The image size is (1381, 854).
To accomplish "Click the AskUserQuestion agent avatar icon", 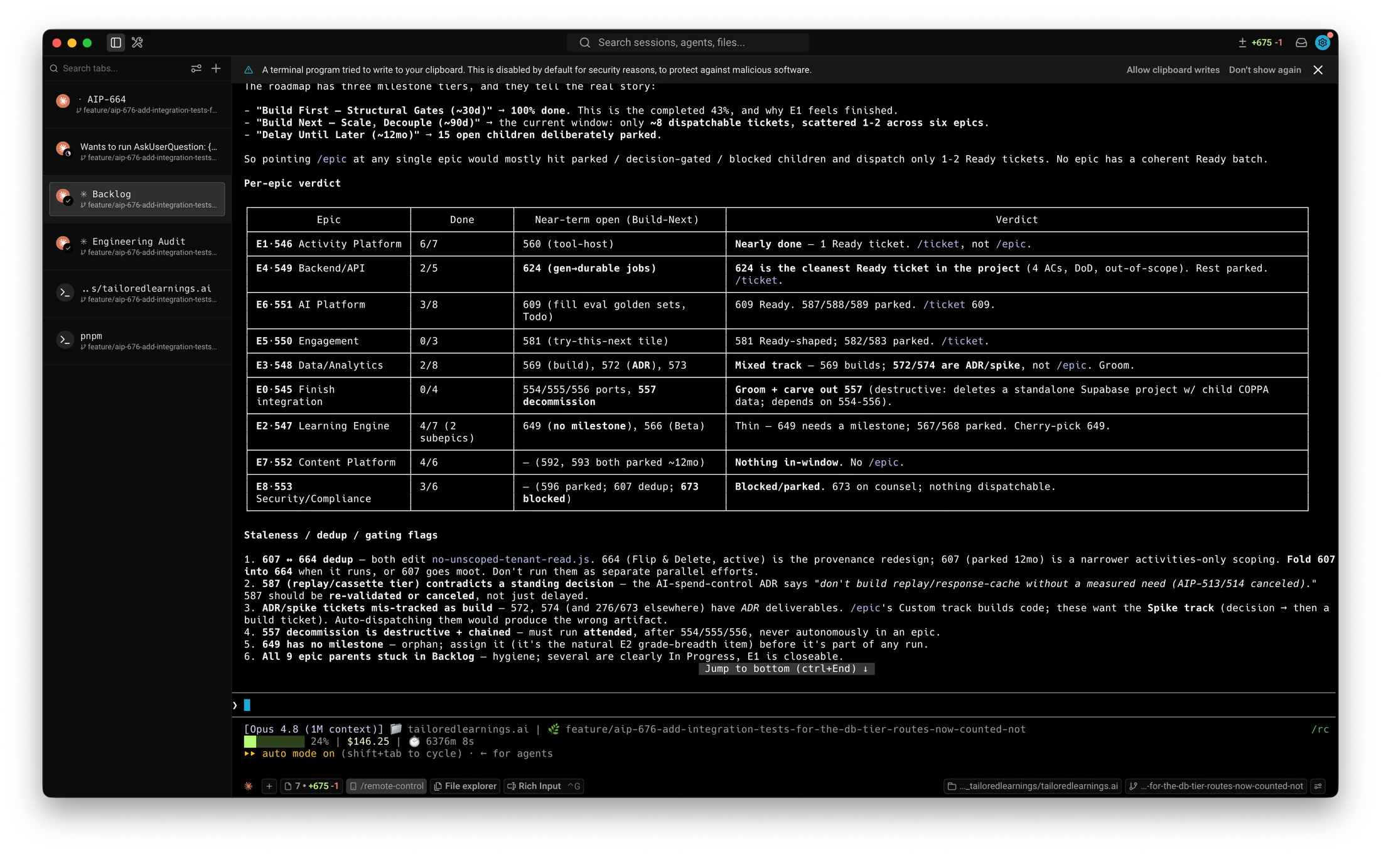I will pos(63,149).
